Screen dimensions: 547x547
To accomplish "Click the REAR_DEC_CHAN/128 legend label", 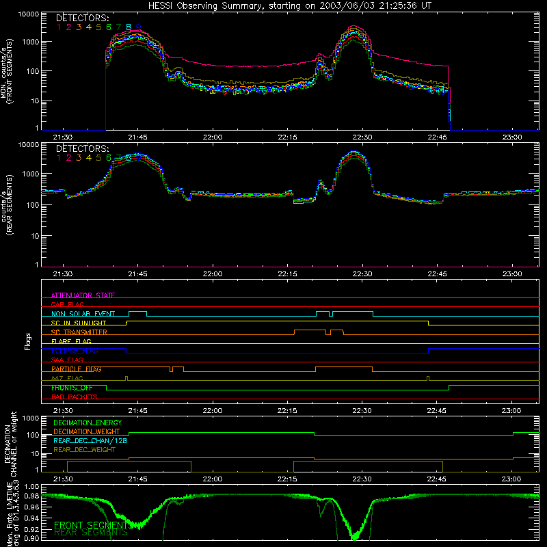I will (x=90, y=440).
